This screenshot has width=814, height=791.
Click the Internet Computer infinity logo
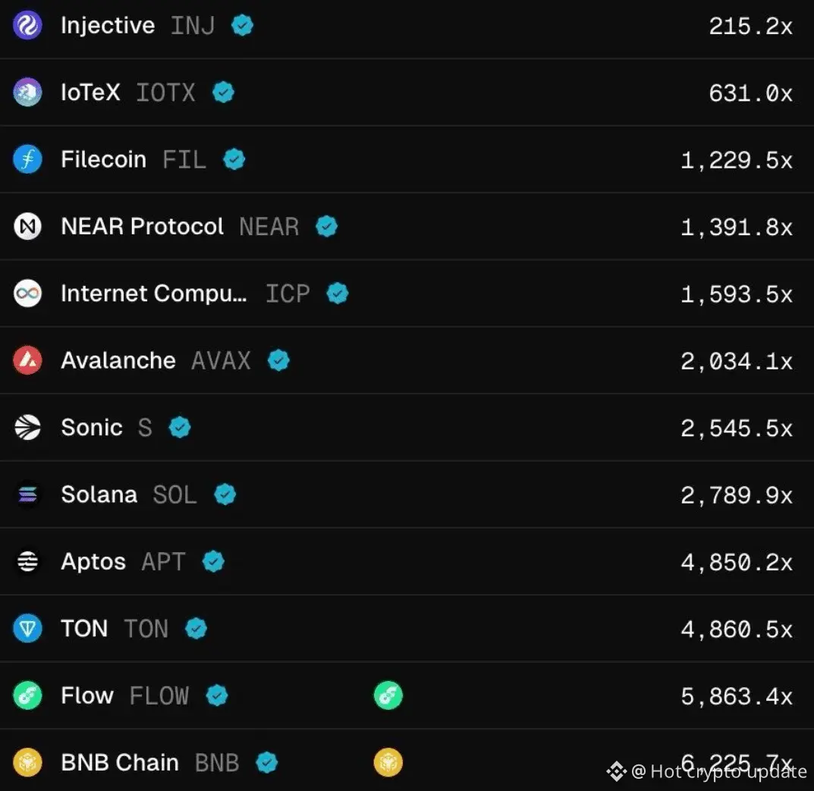click(x=27, y=293)
